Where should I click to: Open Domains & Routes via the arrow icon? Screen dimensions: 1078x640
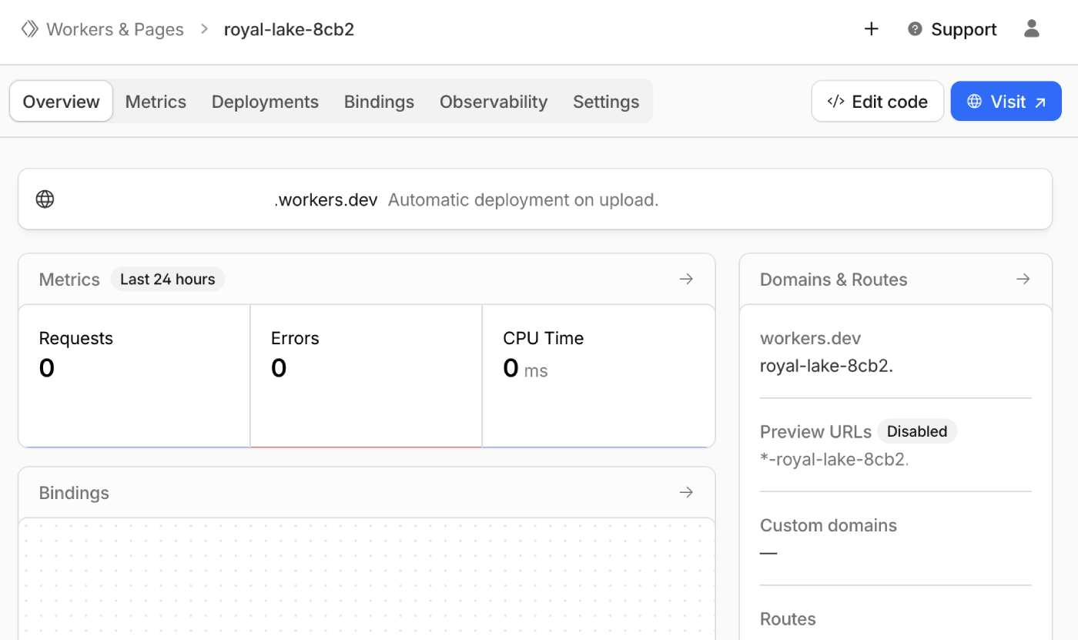point(1023,279)
